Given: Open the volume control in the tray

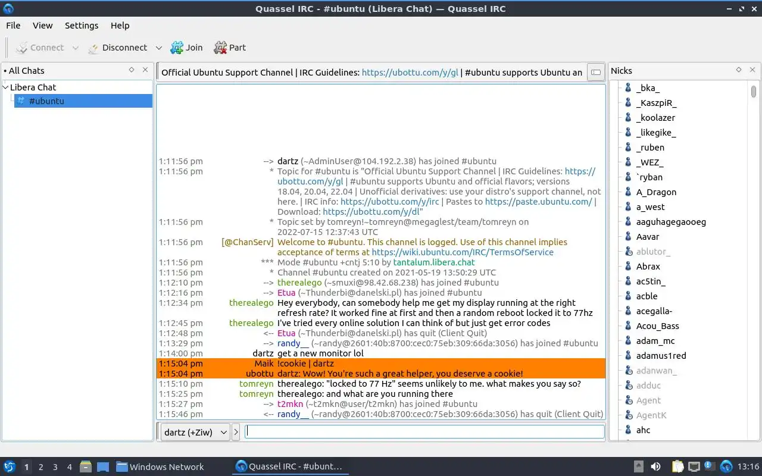Looking at the screenshot, I should click(655, 466).
